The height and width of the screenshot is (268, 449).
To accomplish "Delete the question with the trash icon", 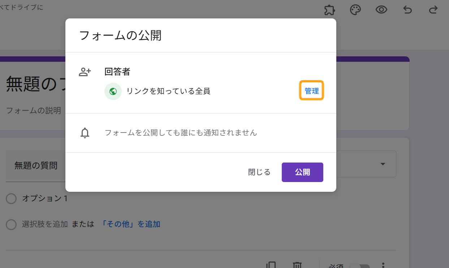I will point(297,265).
